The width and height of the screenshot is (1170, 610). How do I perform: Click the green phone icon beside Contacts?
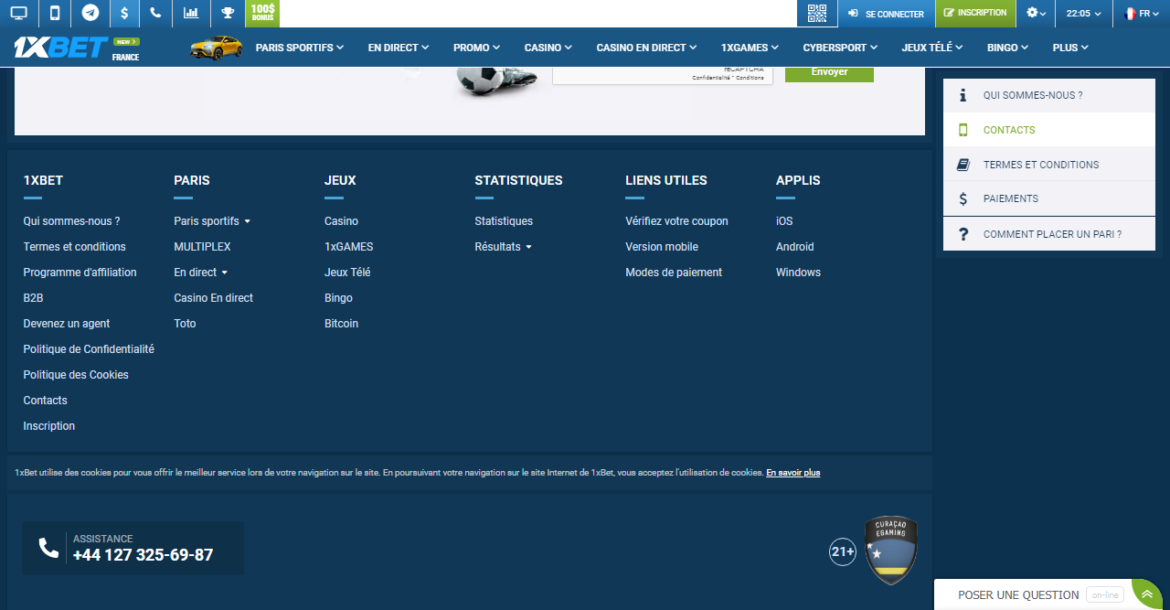pyautogui.click(x=963, y=130)
